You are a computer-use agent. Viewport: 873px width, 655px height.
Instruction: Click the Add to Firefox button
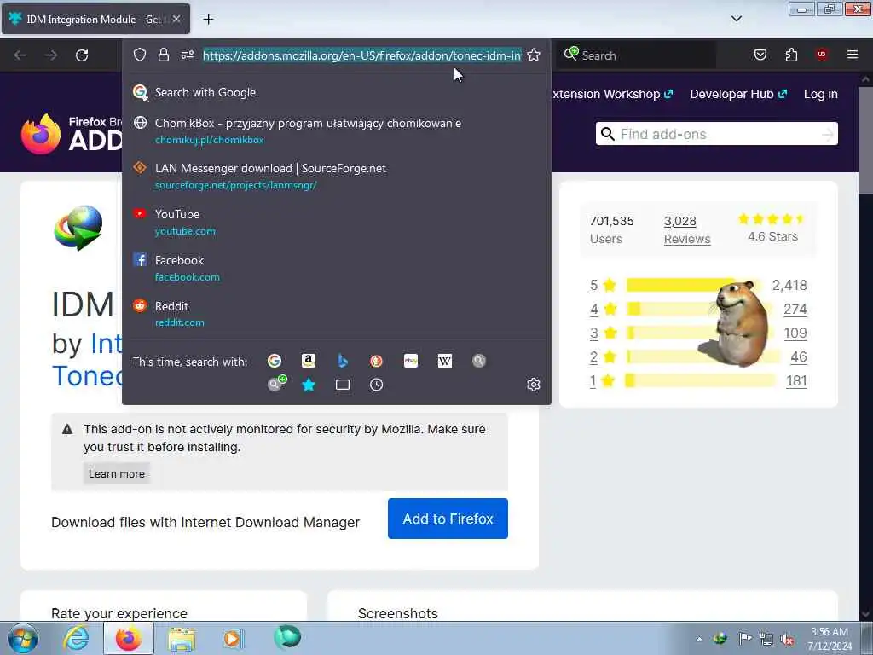[448, 519]
